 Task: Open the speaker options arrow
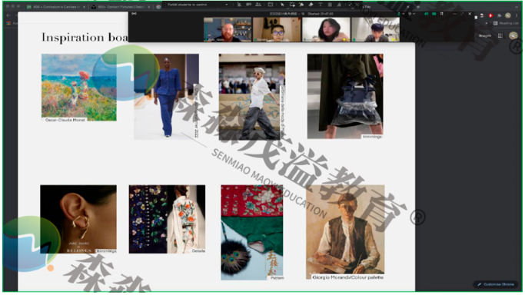coord(414,14)
